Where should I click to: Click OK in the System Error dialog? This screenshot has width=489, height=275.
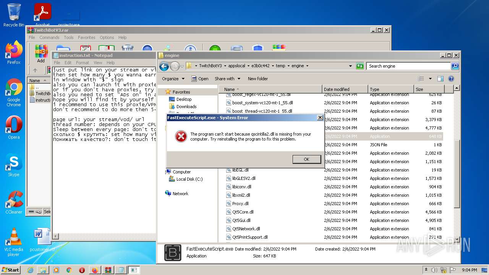click(306, 159)
